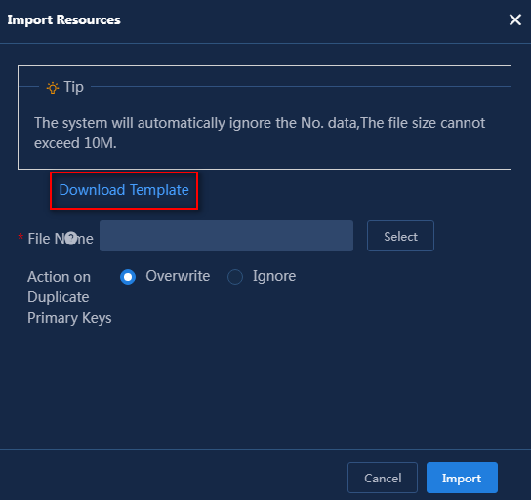This screenshot has height=500, width=531.
Task: Open the Download Template link
Action: (124, 190)
